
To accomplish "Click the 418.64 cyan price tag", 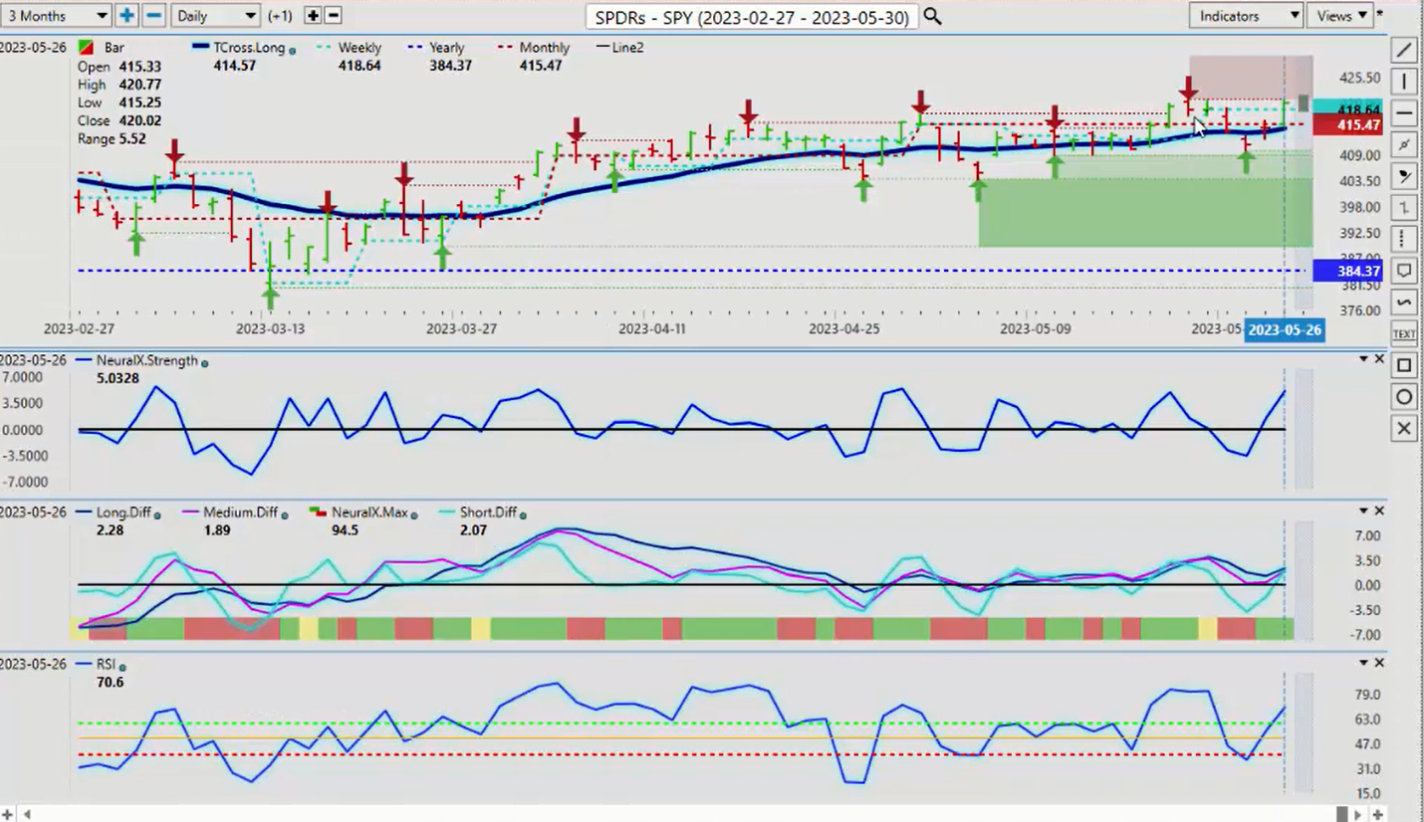I will coord(1347,107).
